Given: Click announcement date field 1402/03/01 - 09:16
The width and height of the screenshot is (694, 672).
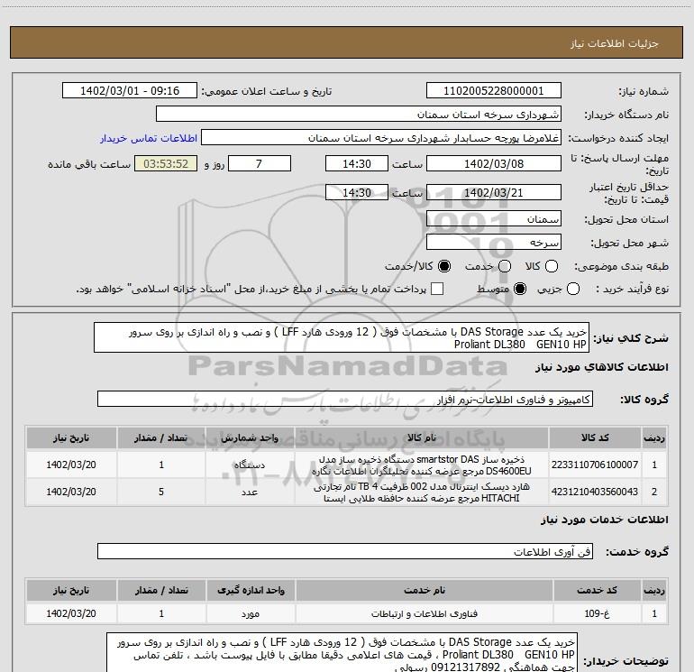Looking at the screenshot, I should coord(130,90).
